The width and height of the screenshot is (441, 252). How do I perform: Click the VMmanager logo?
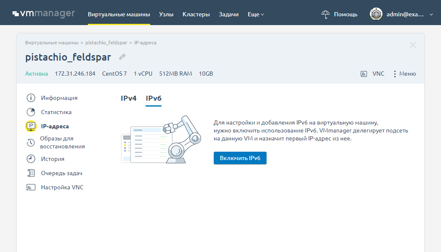pyautogui.click(x=44, y=13)
